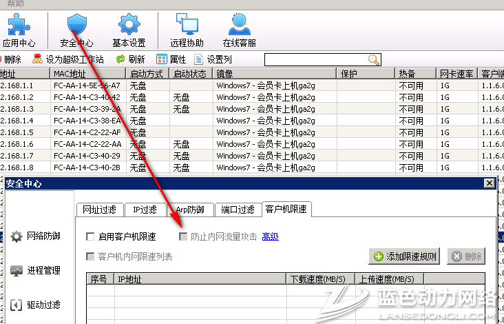This screenshot has height=324, width=504.
Task: Sort by 网卡速率 column header
Action: [456, 74]
